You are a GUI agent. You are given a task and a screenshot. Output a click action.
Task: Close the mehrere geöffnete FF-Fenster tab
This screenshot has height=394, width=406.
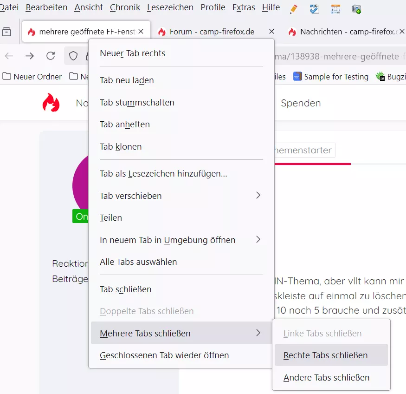pyautogui.click(x=141, y=32)
